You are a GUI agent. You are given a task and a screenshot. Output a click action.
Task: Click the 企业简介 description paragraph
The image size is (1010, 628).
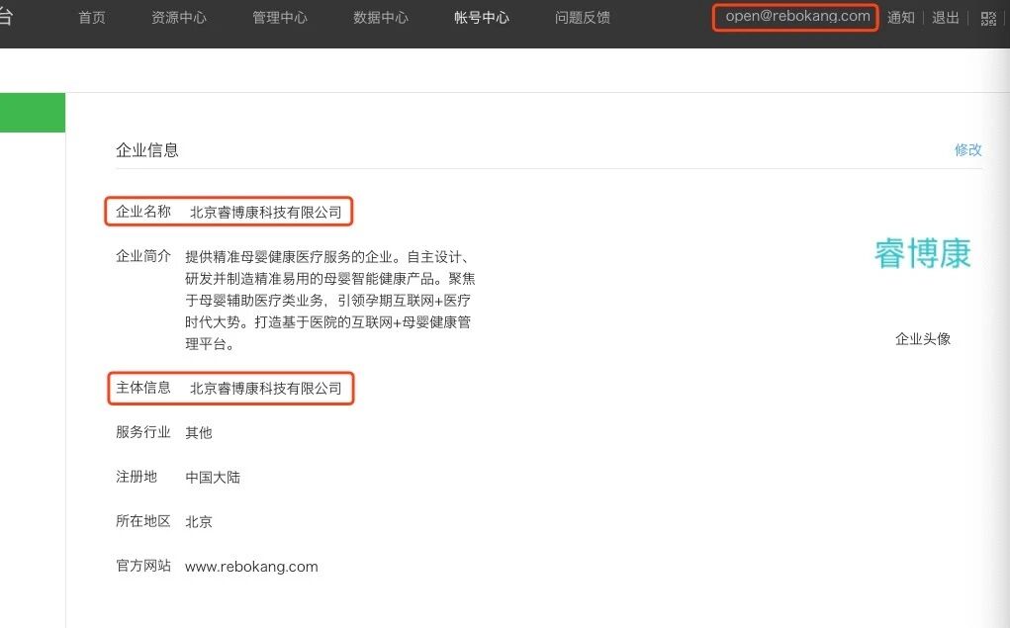(330, 300)
